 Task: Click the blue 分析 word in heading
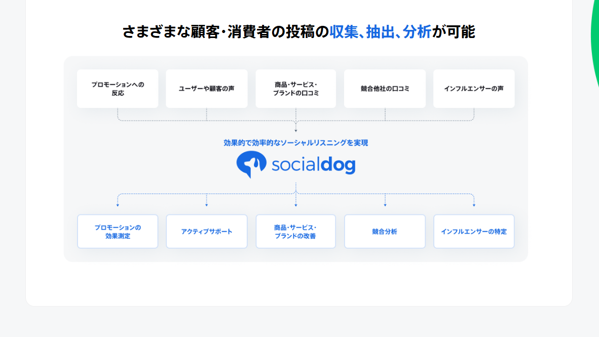click(417, 32)
